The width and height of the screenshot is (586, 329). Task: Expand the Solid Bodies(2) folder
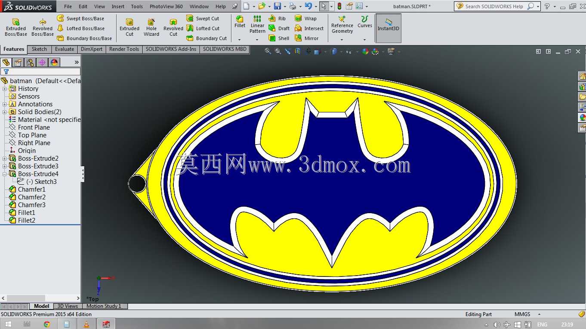coord(5,112)
